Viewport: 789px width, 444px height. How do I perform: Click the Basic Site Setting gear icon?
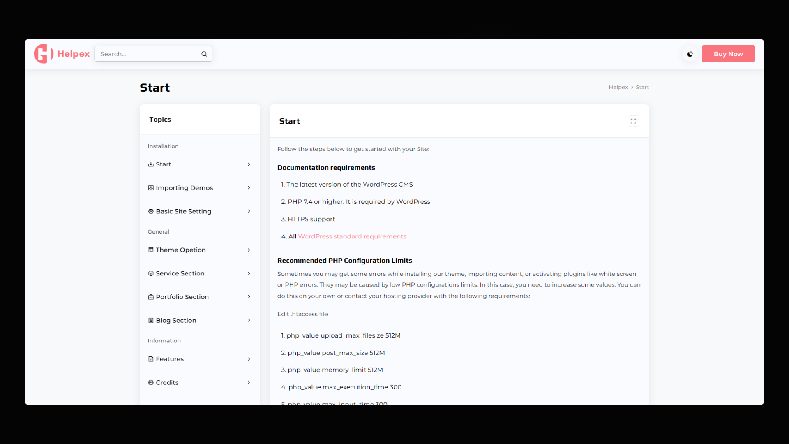point(151,211)
